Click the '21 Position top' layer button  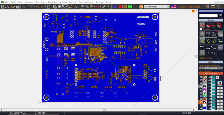(x=211, y=68)
